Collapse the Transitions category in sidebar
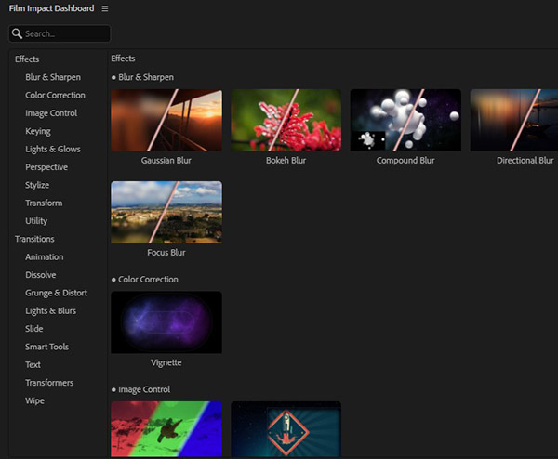558x459 pixels. coord(34,239)
